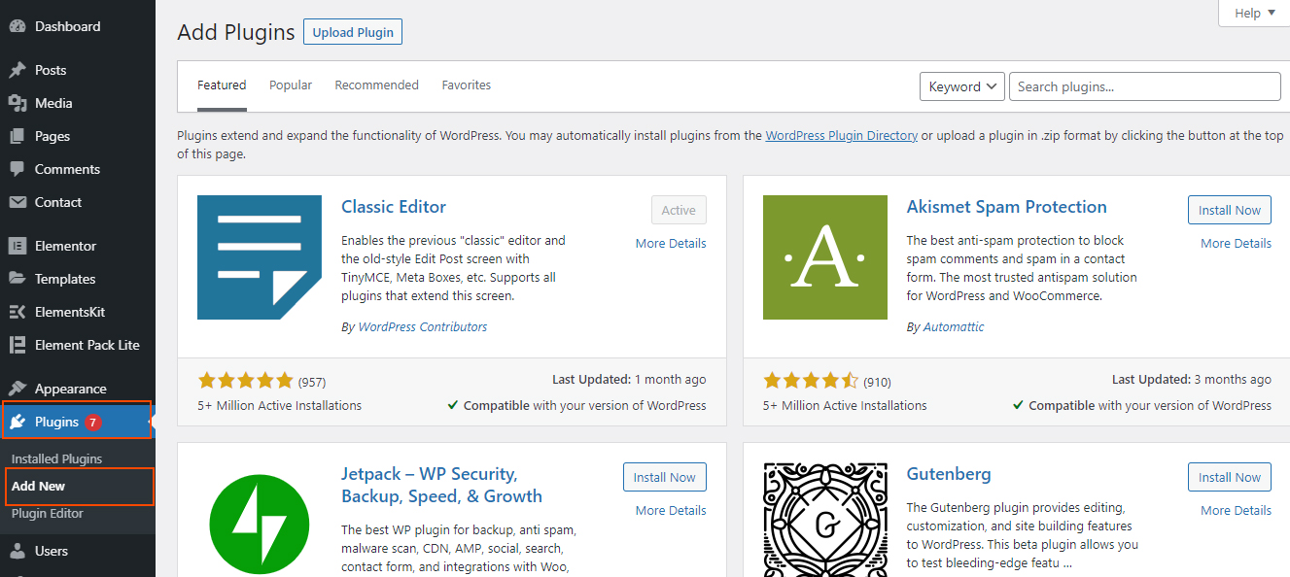Viewport: 1290px width, 577px height.
Task: Open More Details for Gutenberg
Action: pyautogui.click(x=1236, y=510)
